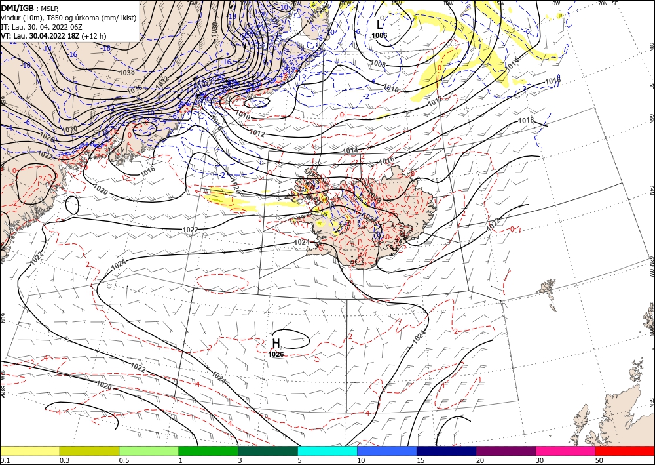Click the '1006' low pressure value

coord(379,35)
